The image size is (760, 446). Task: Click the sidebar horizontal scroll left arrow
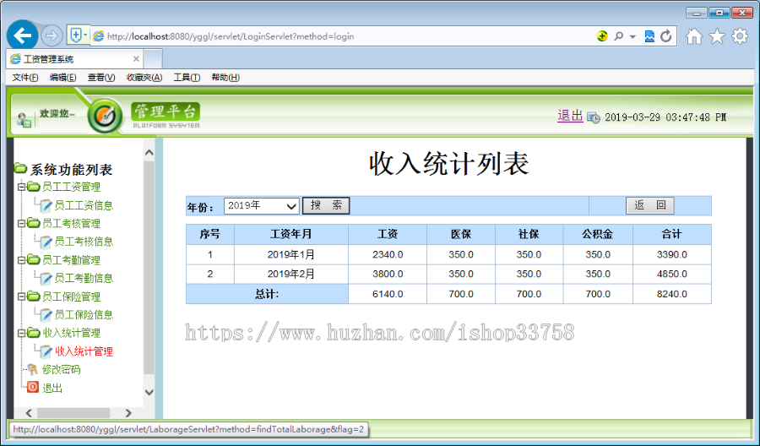tap(29, 413)
